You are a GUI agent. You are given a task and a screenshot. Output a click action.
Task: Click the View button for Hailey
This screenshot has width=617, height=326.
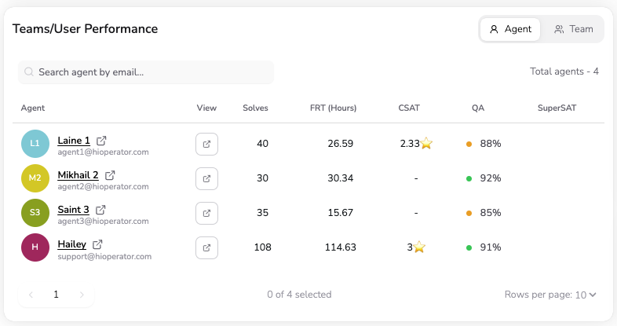point(206,247)
